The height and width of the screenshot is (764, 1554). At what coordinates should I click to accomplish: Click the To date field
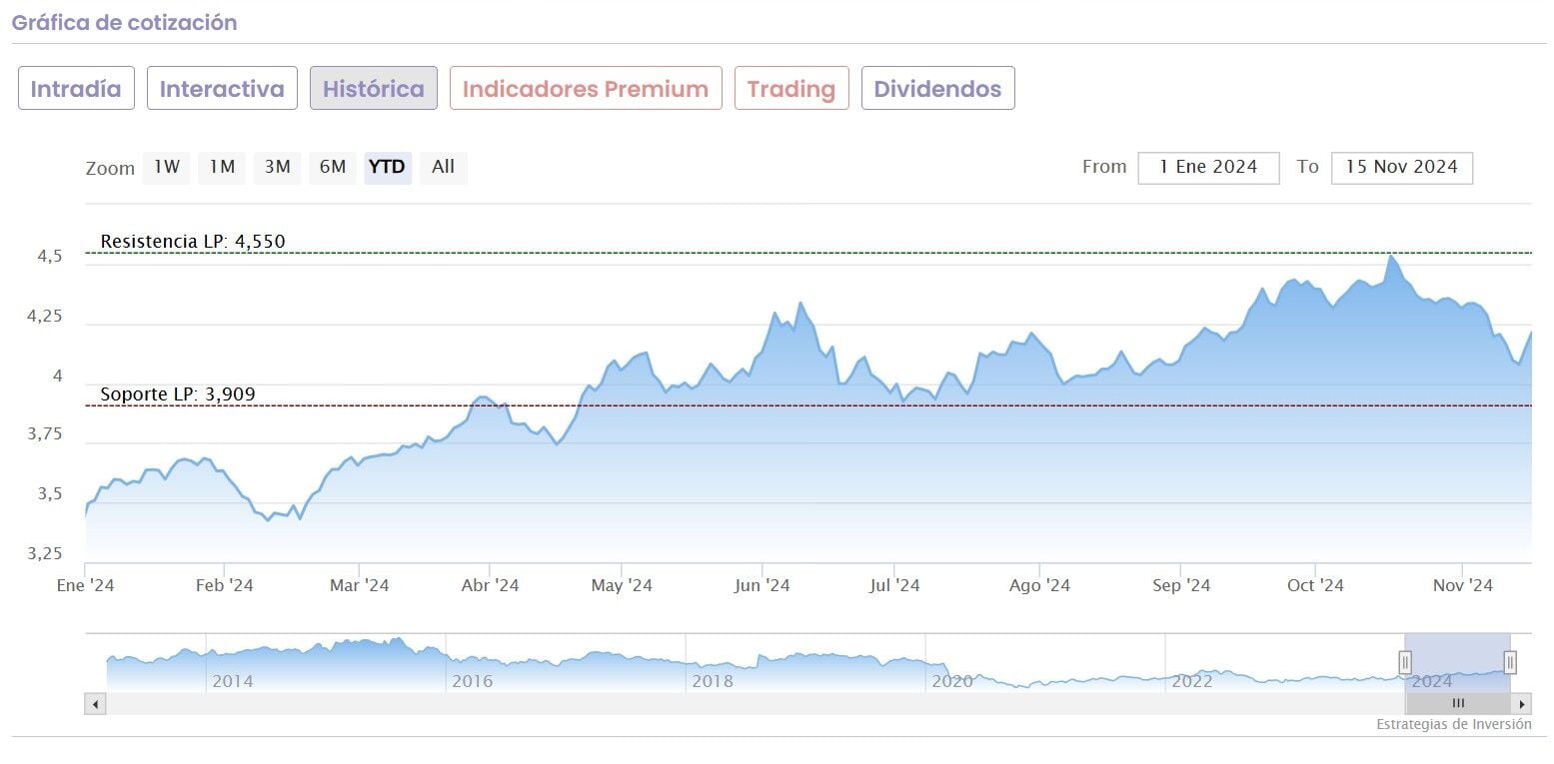point(1401,168)
